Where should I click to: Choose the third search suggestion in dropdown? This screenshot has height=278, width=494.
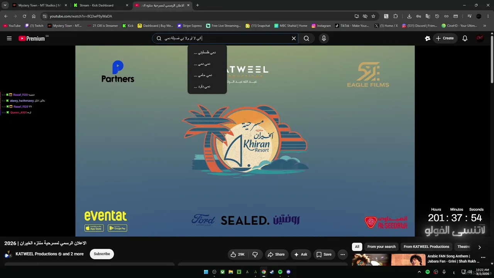pos(207,75)
